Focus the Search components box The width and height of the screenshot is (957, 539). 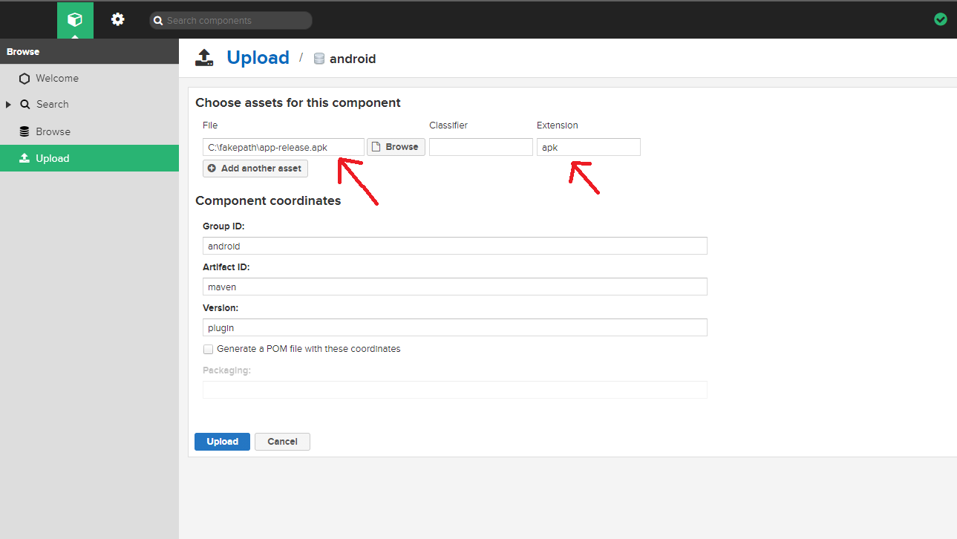(231, 21)
